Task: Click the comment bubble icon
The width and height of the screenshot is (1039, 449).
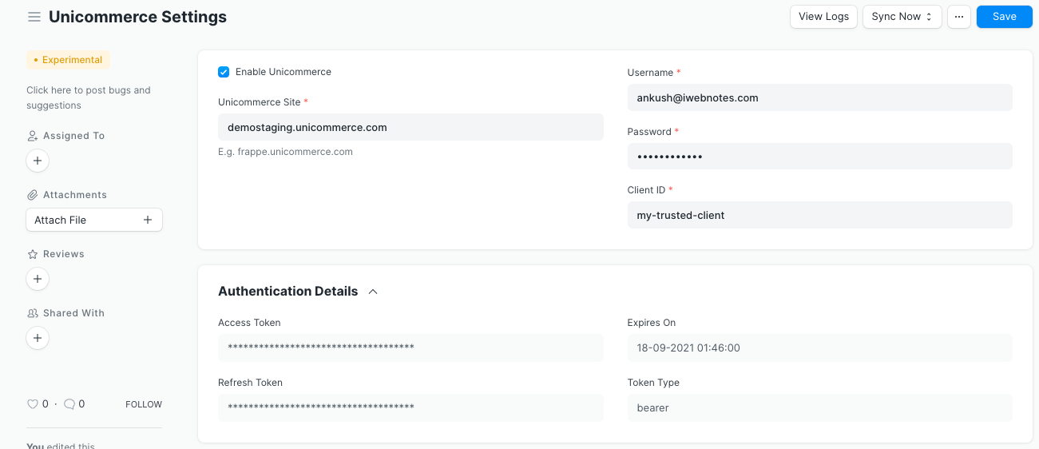Action: pos(69,404)
